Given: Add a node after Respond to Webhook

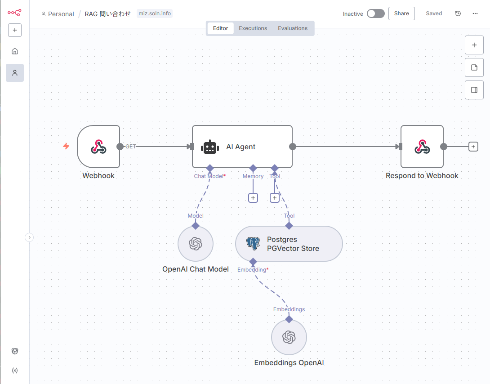Looking at the screenshot, I should point(473,147).
